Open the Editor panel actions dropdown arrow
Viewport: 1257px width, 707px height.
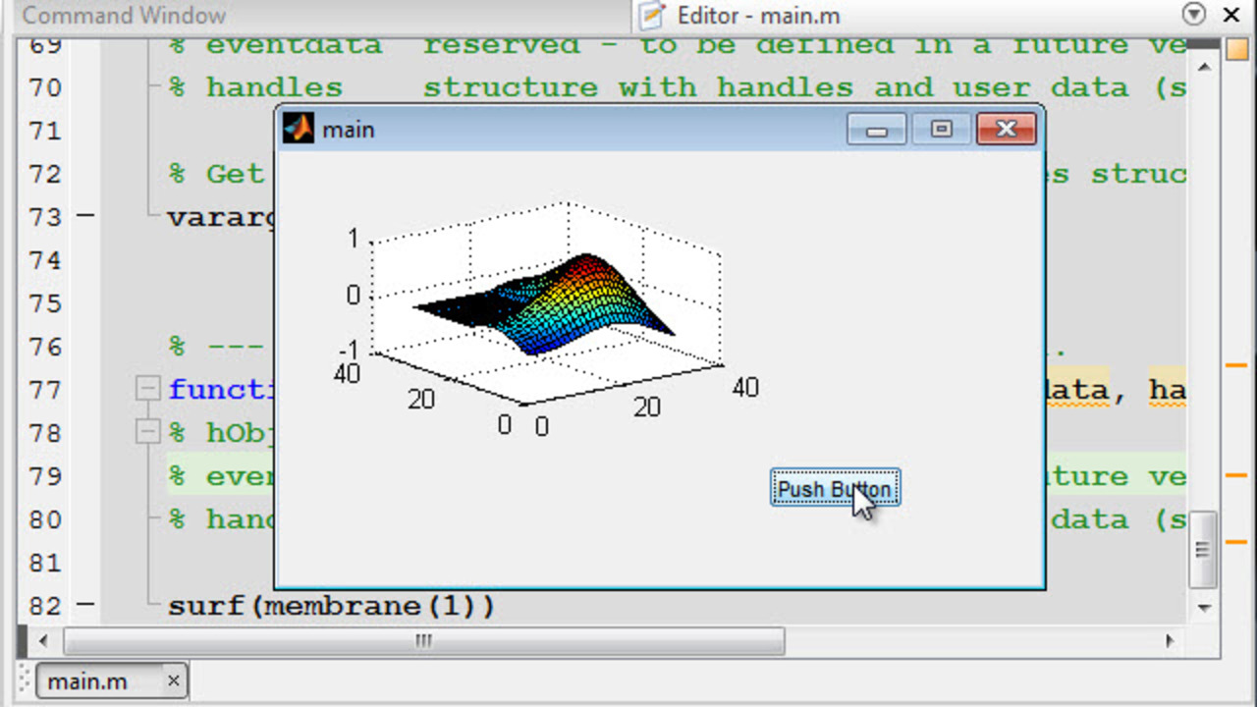tap(1194, 15)
